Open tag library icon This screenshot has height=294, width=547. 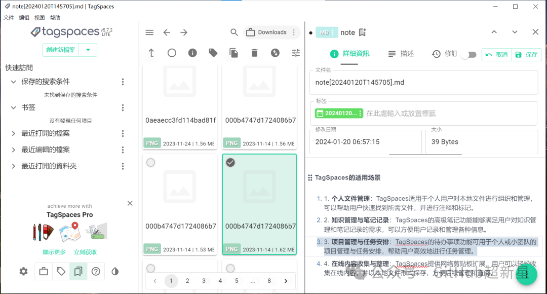[x=61, y=271]
